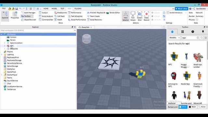Start Video Record
Viewport: 208px width, 117px height.
147,16
